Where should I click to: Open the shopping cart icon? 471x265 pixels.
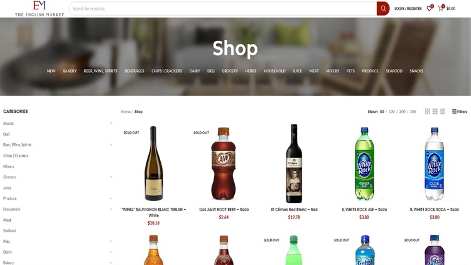click(x=441, y=8)
